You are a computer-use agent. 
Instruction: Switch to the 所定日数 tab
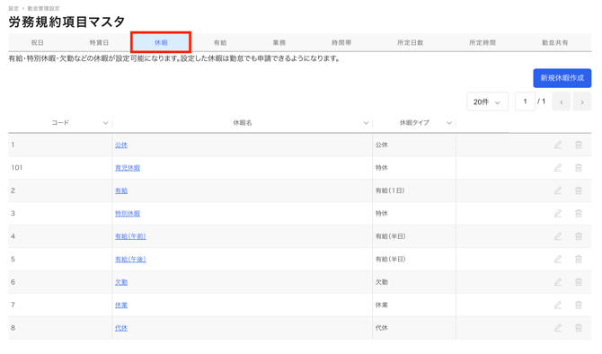pyautogui.click(x=410, y=42)
